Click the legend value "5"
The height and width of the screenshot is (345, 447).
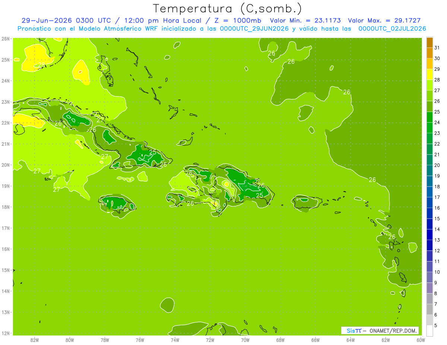tap(436, 326)
